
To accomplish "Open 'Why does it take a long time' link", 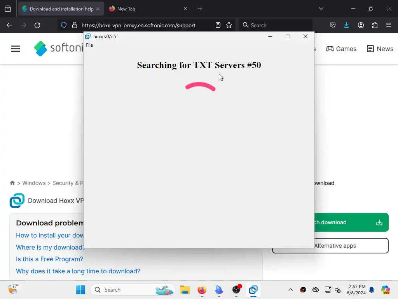I will [x=78, y=271].
